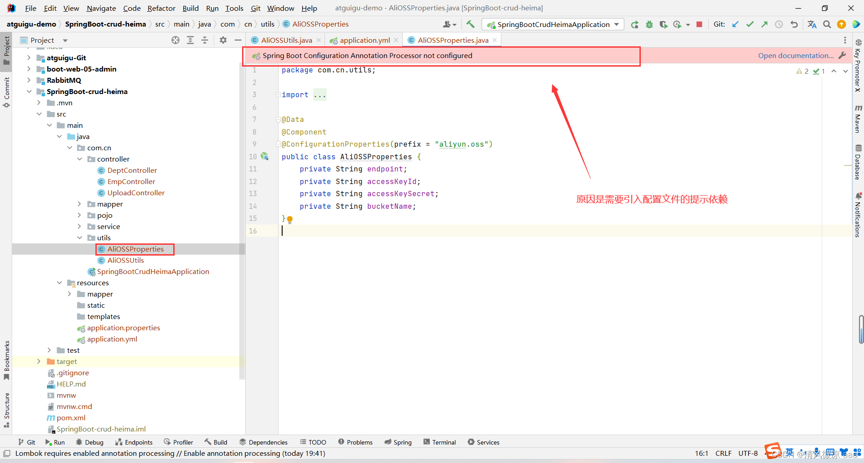Click Open documentation link
The width and height of the screenshot is (864, 463).
tap(796, 55)
